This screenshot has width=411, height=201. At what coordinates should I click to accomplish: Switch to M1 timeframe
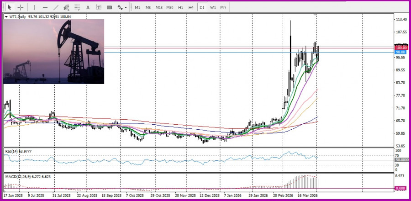pyautogui.click(x=137, y=7)
